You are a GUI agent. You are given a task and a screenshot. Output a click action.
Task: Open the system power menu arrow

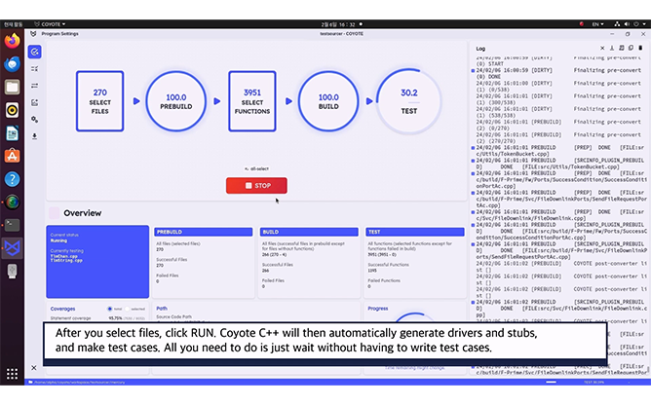(x=644, y=24)
